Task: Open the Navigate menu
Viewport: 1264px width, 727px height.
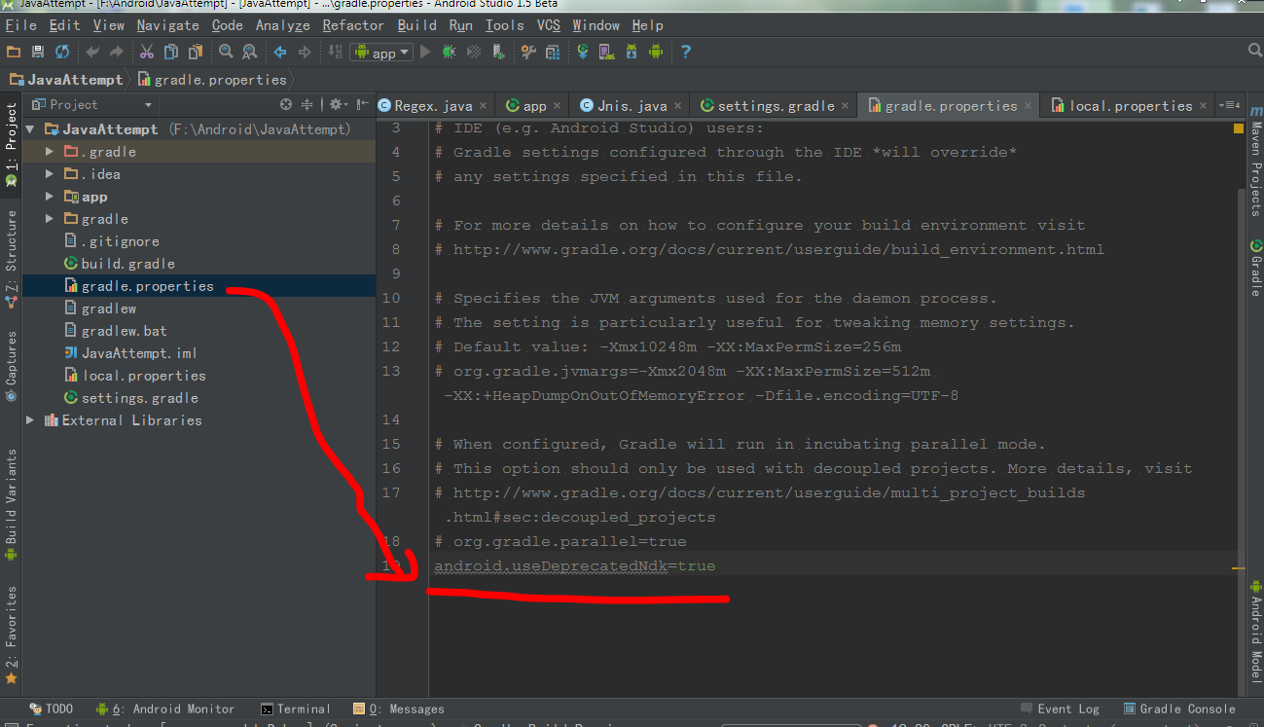Action: pos(167,25)
